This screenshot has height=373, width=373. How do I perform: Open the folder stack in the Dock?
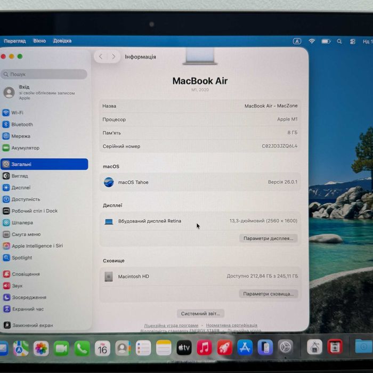pyautogui.click(x=363, y=346)
